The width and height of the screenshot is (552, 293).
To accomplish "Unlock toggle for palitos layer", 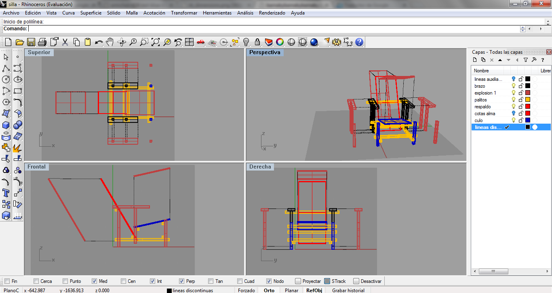I will (x=521, y=100).
